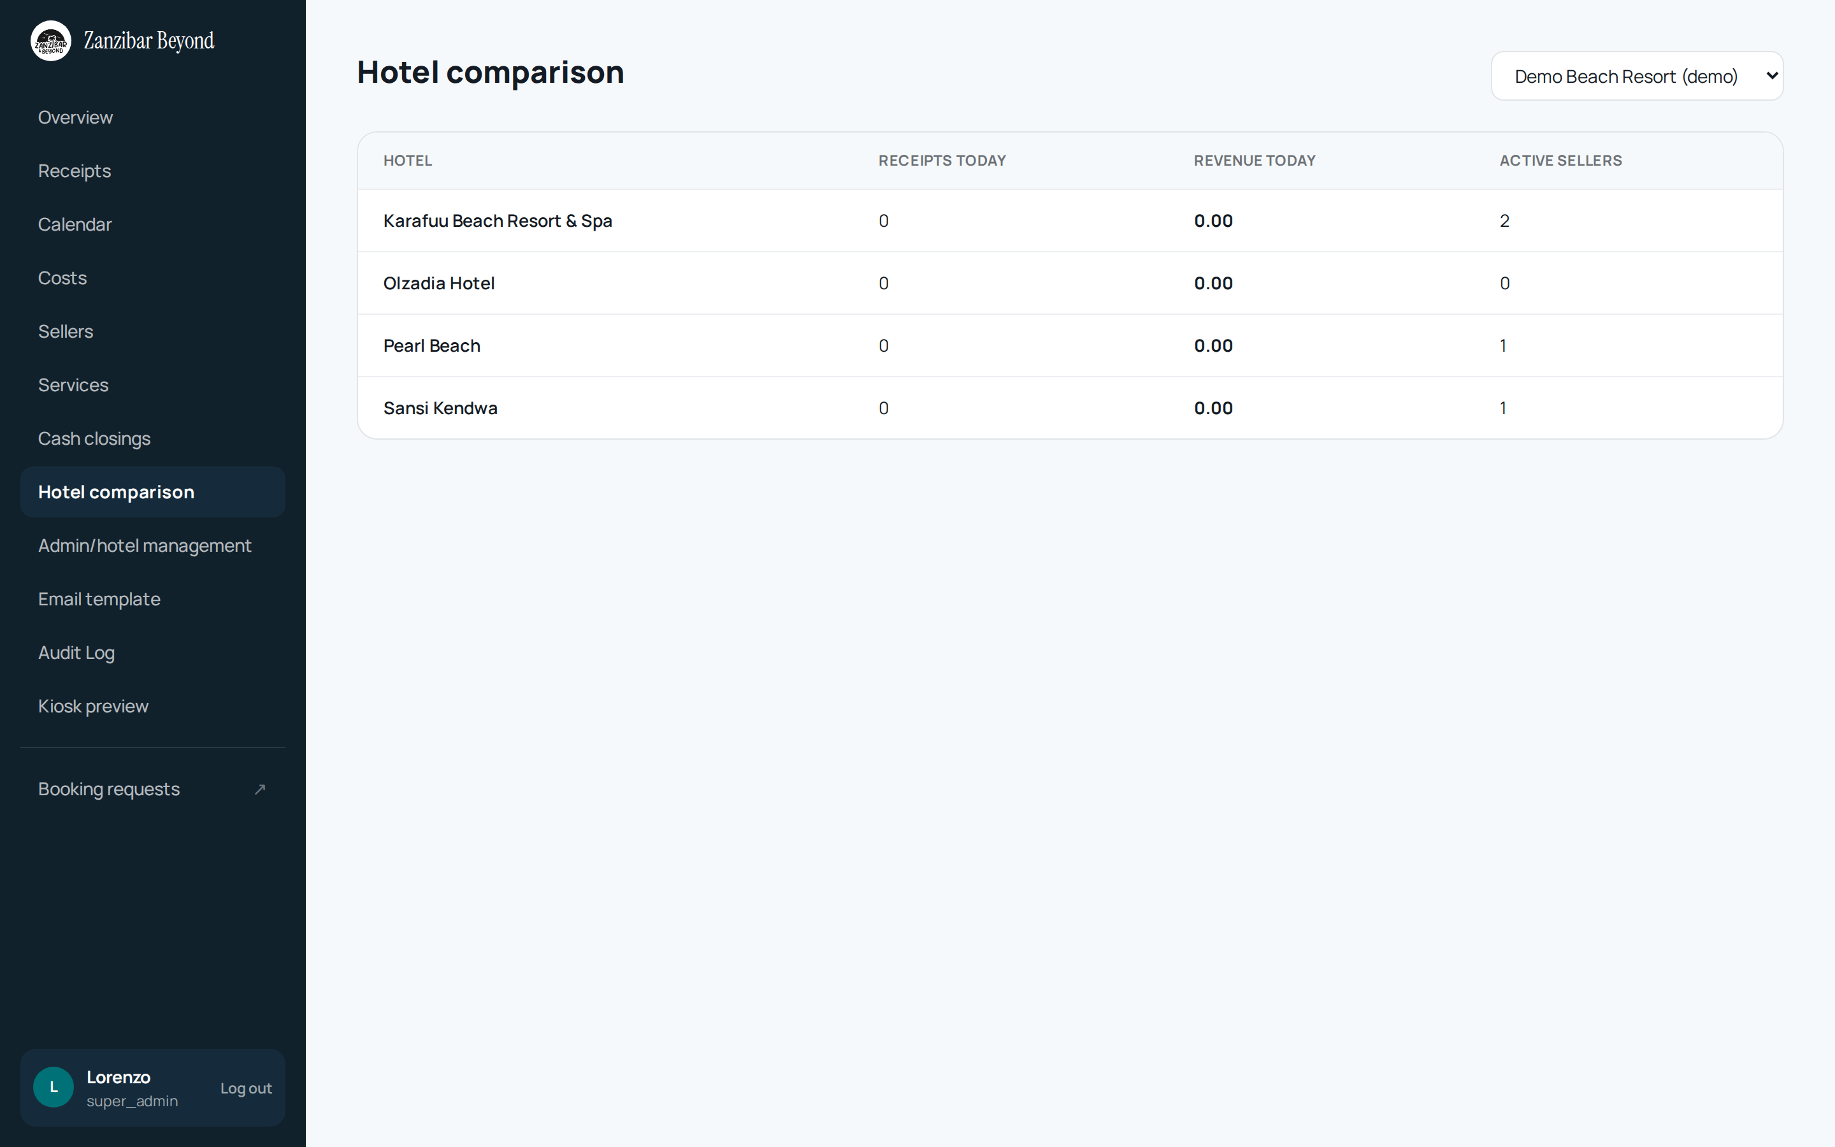Click the Zanzibar Beyond brand name
The image size is (1835, 1147).
click(x=148, y=41)
